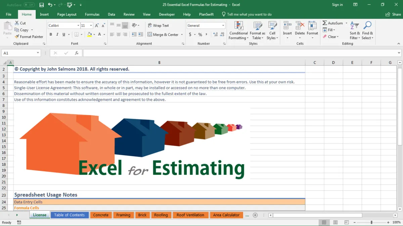Toggle the AutoSave switch
Screen dimensions: 403x226
[x=29, y=5]
